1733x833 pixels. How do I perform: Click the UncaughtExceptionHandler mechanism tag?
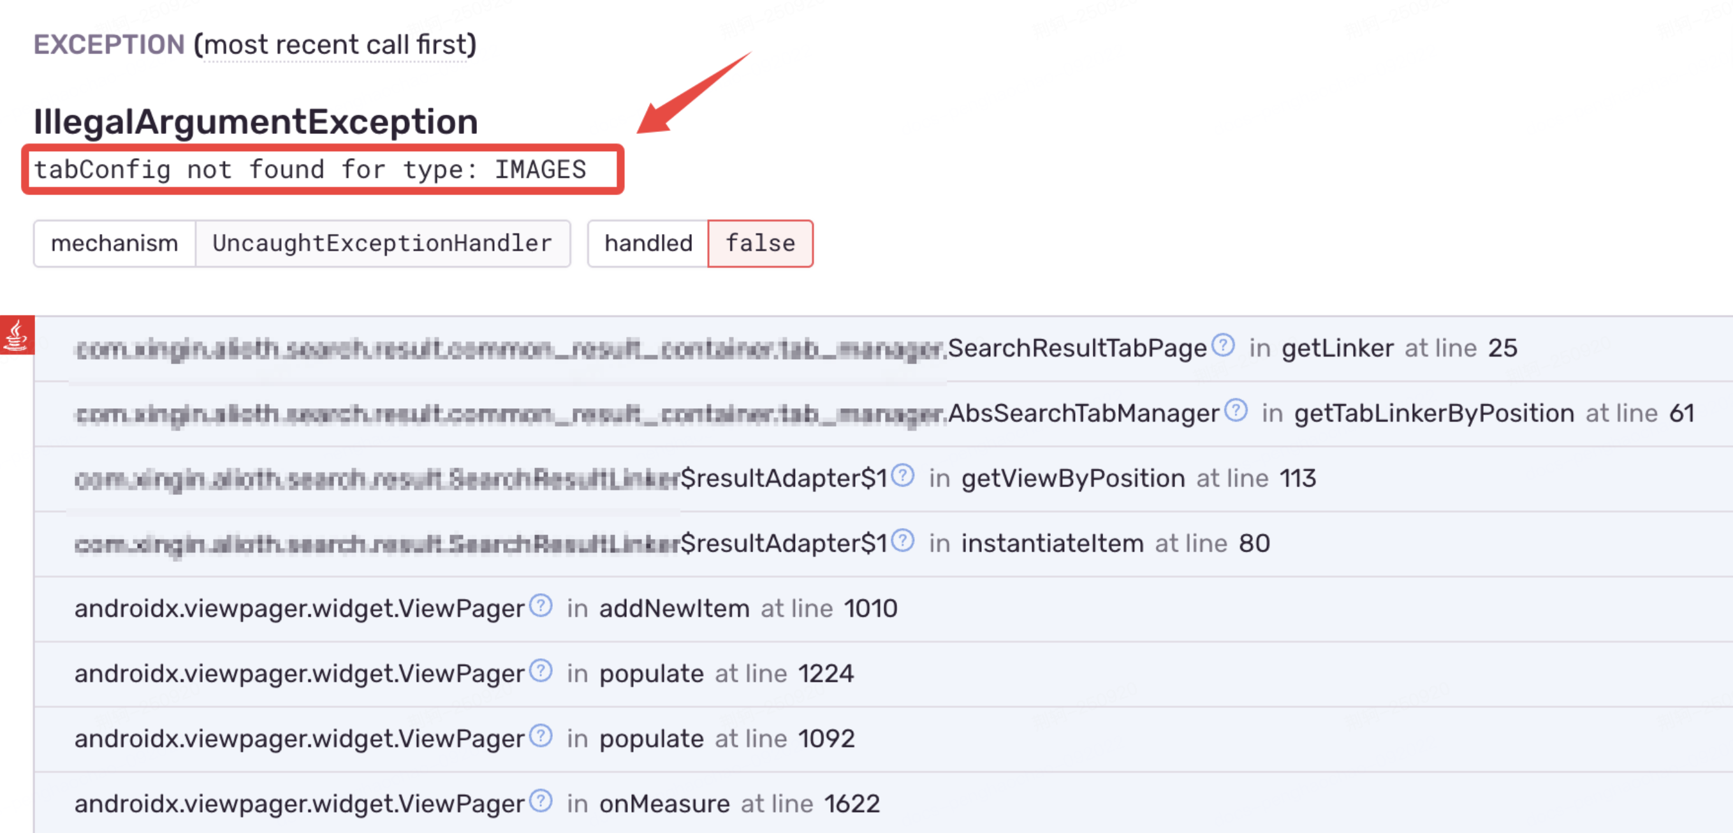pos(382,244)
